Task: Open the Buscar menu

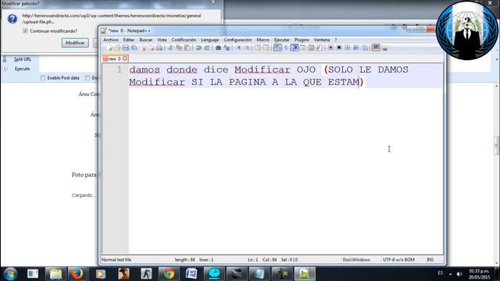Action: click(146, 40)
